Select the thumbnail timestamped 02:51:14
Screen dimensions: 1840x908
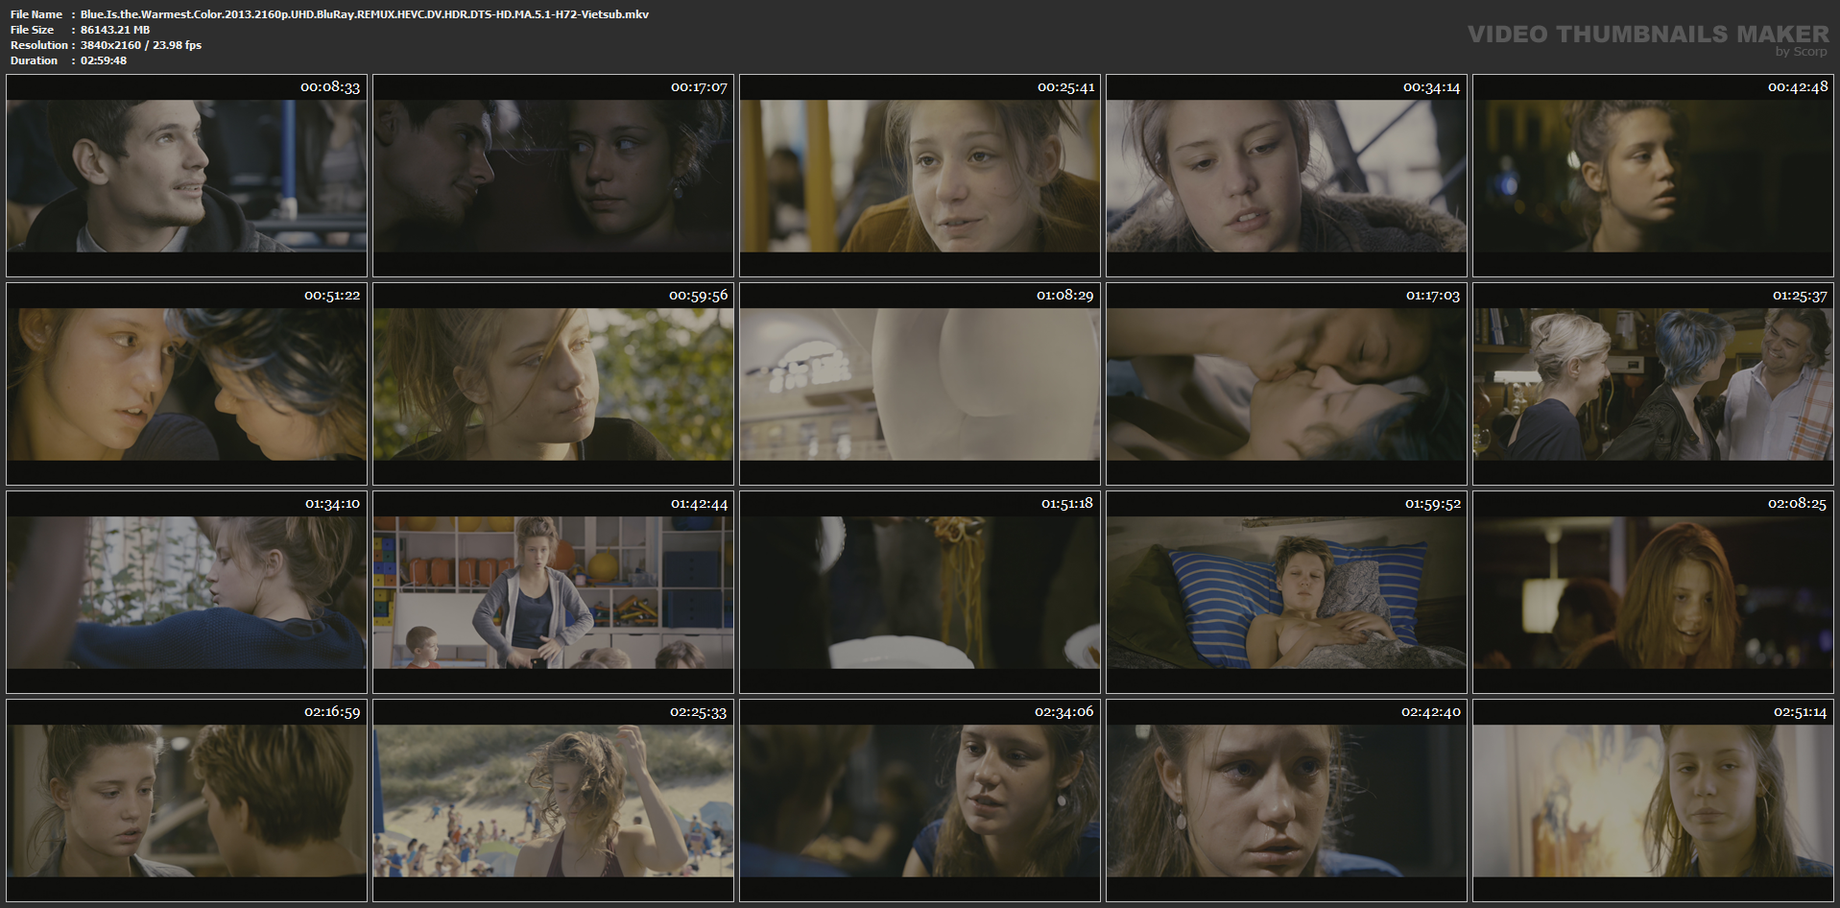pyautogui.click(x=1653, y=800)
